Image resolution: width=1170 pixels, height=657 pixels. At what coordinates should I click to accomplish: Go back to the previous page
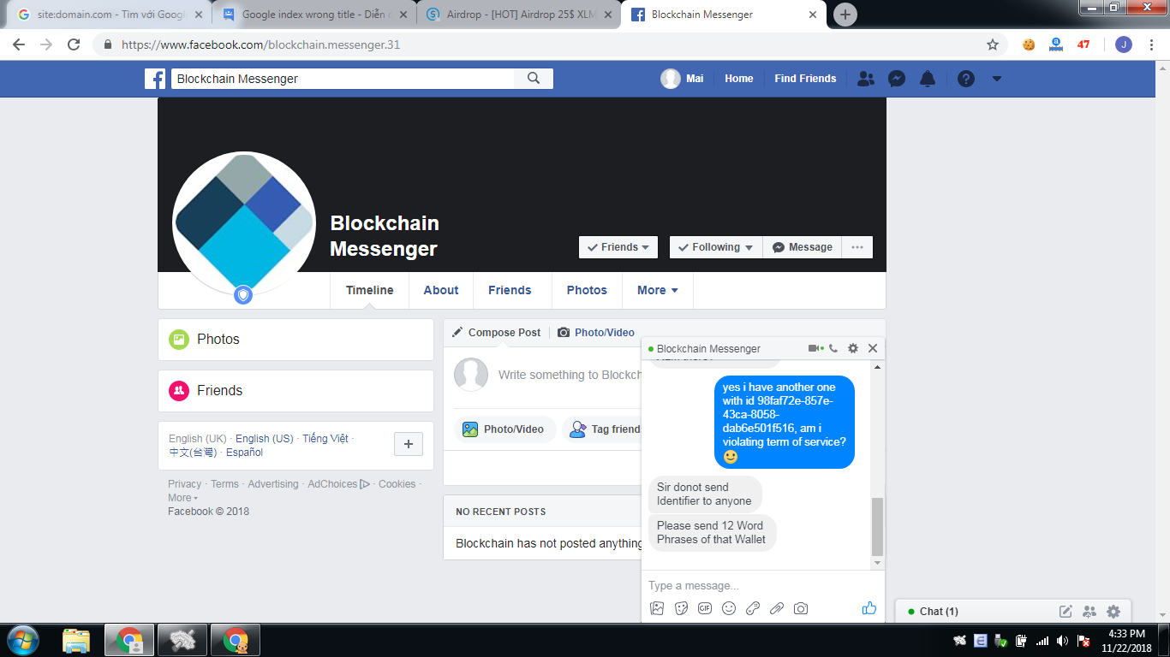click(x=19, y=44)
